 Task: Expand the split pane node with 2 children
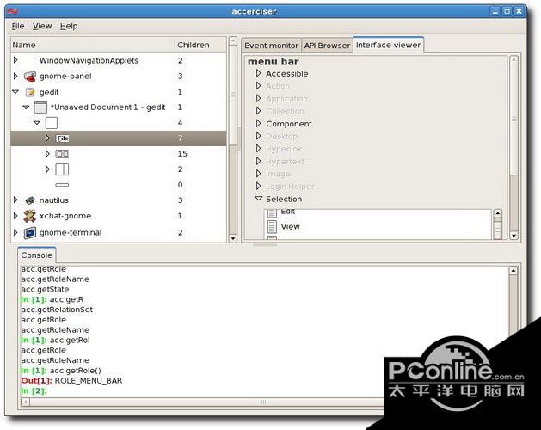pos(47,169)
